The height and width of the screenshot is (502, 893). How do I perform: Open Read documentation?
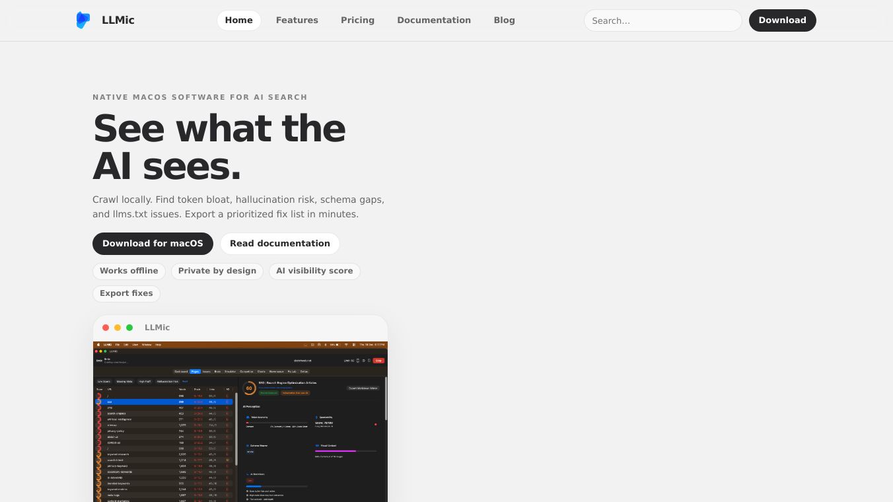(x=280, y=244)
